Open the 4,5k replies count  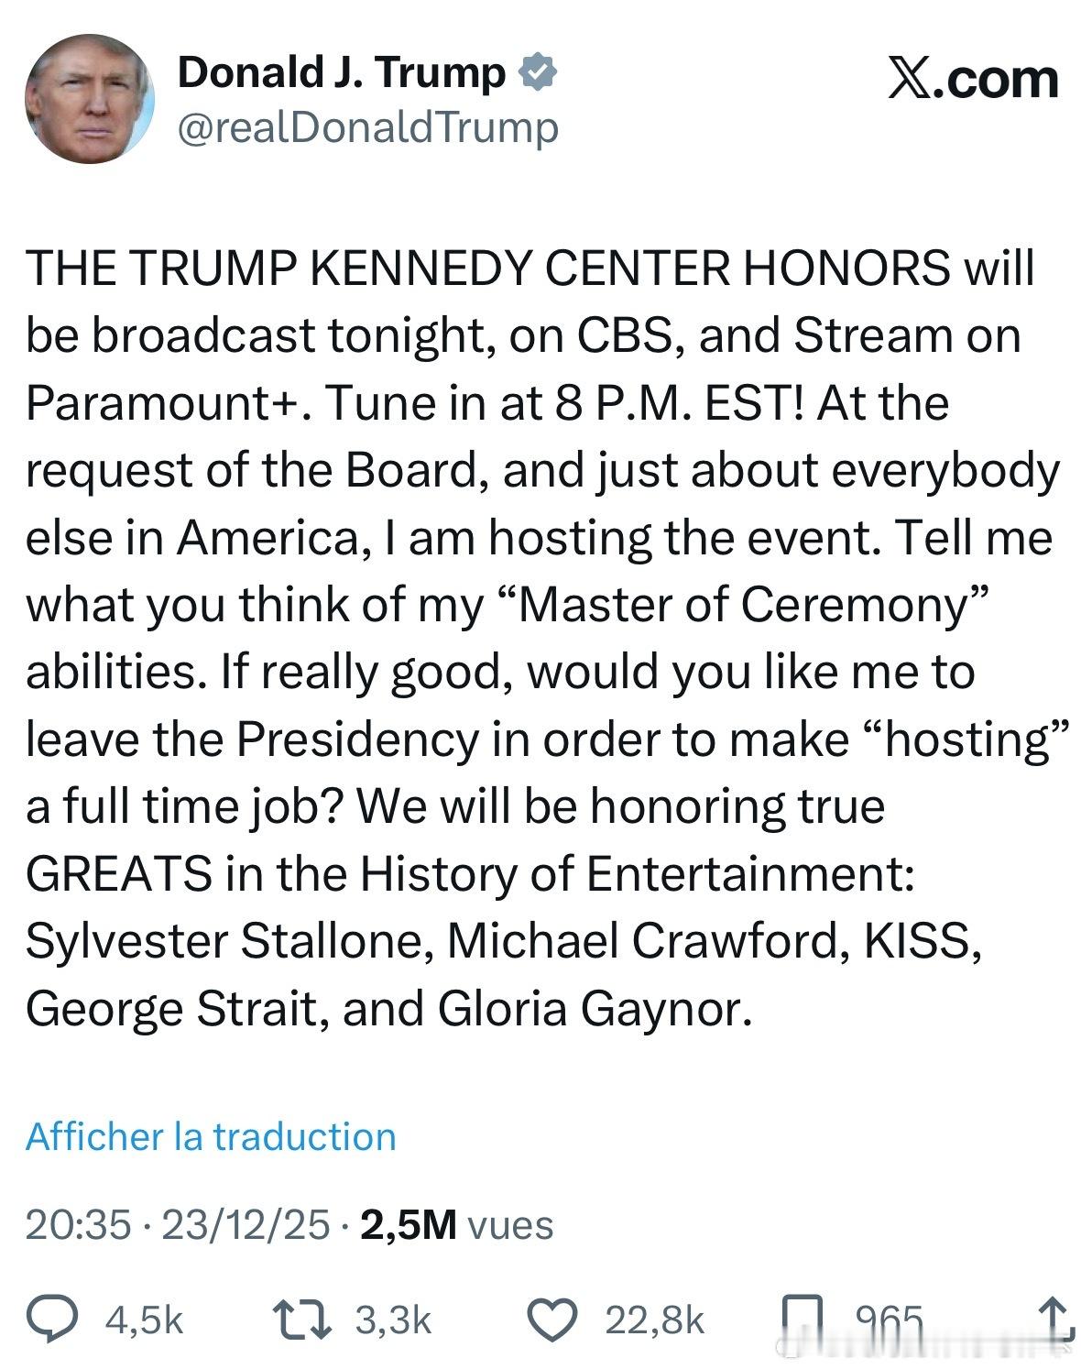144,1320
